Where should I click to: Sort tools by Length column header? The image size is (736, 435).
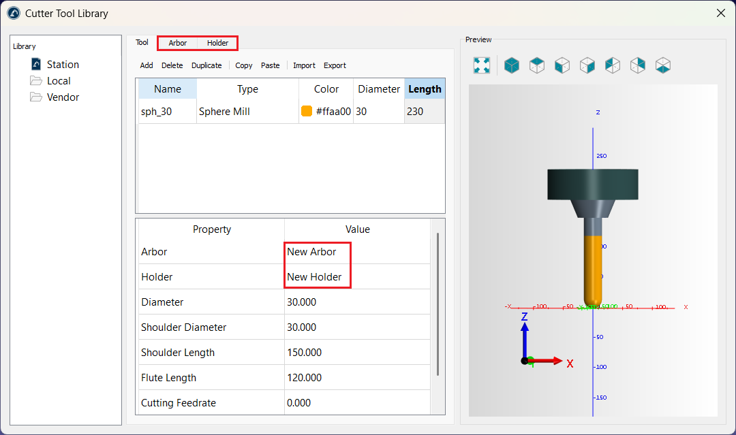[425, 89]
